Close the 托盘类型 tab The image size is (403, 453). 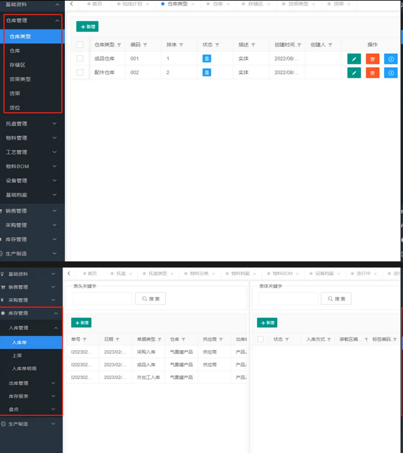172,274
